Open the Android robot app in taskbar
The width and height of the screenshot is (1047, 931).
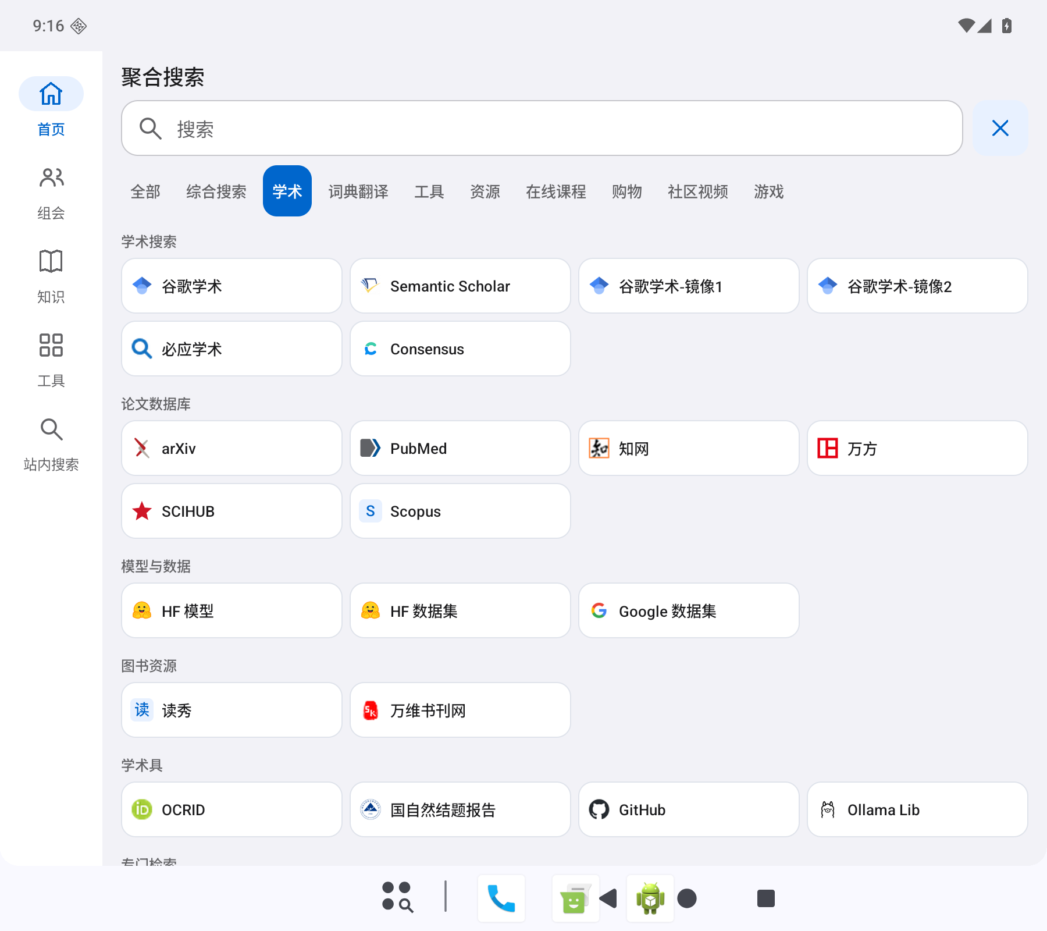[x=650, y=898]
